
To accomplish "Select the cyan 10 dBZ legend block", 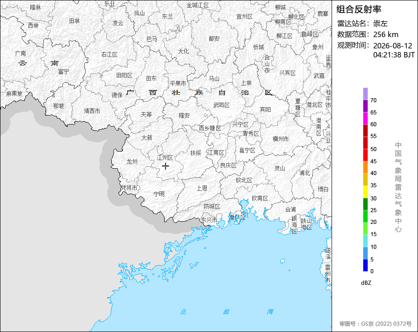I will (x=365, y=241).
